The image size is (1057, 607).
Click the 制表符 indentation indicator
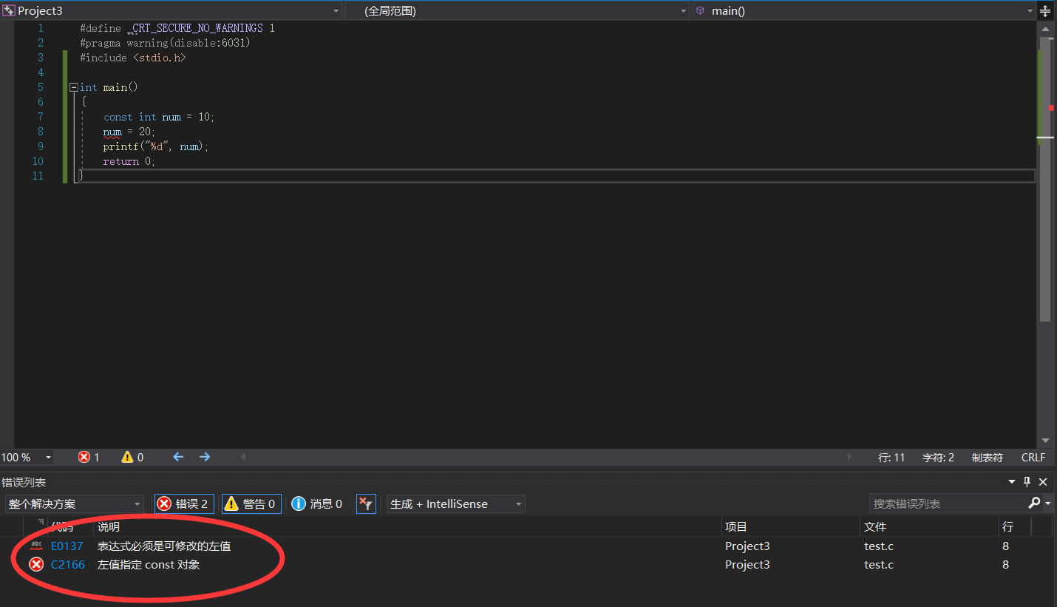(988, 458)
